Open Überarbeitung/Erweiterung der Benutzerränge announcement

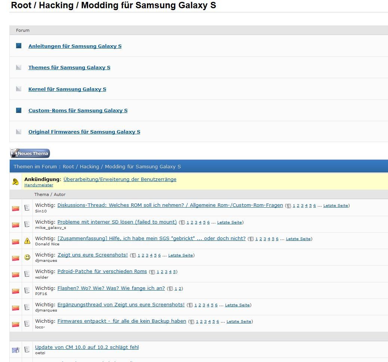[120, 179]
